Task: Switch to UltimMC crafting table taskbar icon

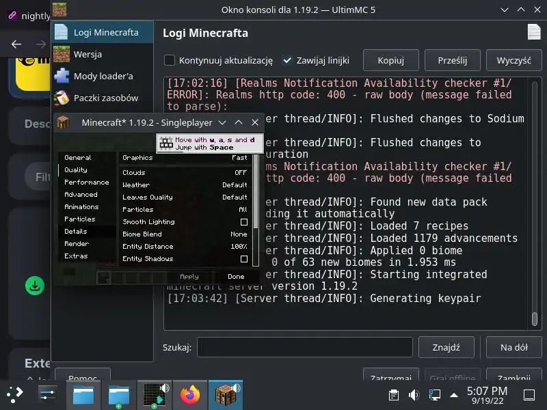Action: coord(226,395)
